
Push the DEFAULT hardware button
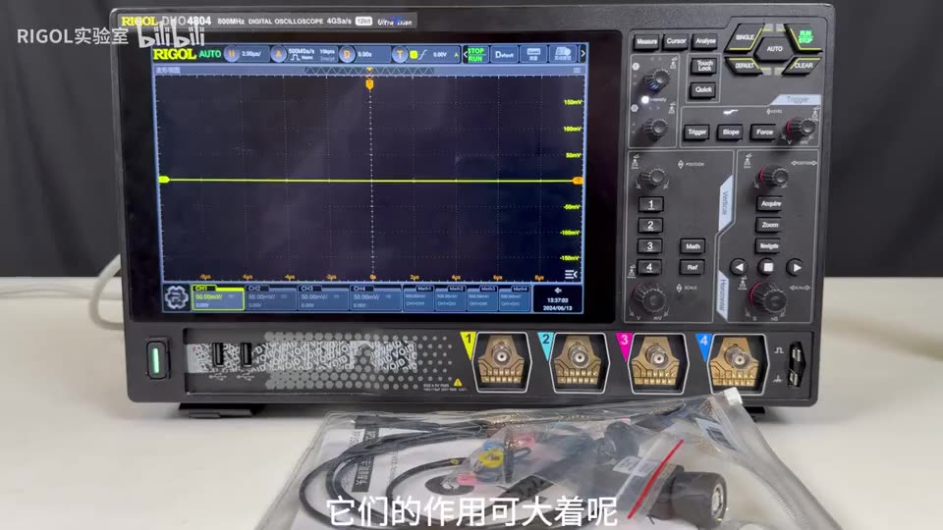[745, 66]
